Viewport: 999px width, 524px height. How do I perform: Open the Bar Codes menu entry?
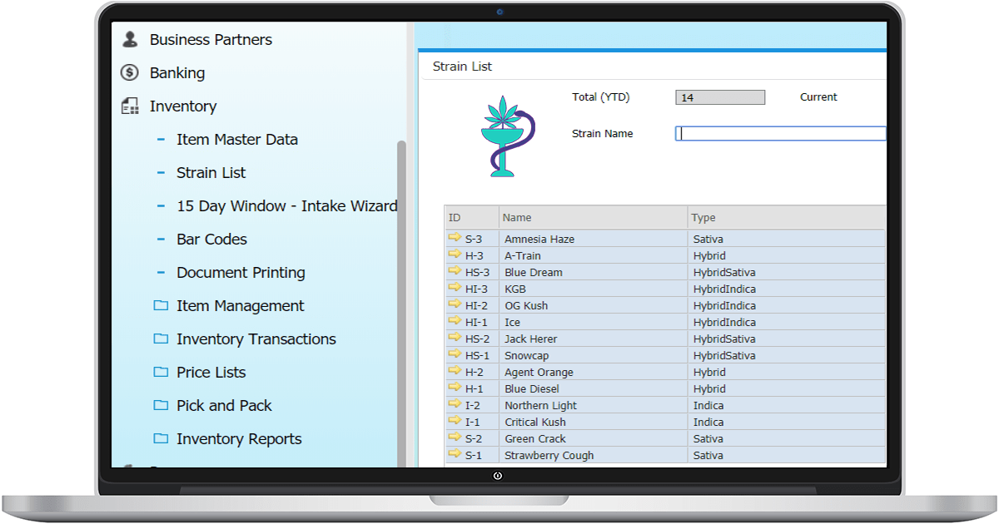point(211,240)
